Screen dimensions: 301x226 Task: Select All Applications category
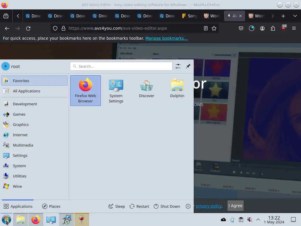[x=34, y=91]
